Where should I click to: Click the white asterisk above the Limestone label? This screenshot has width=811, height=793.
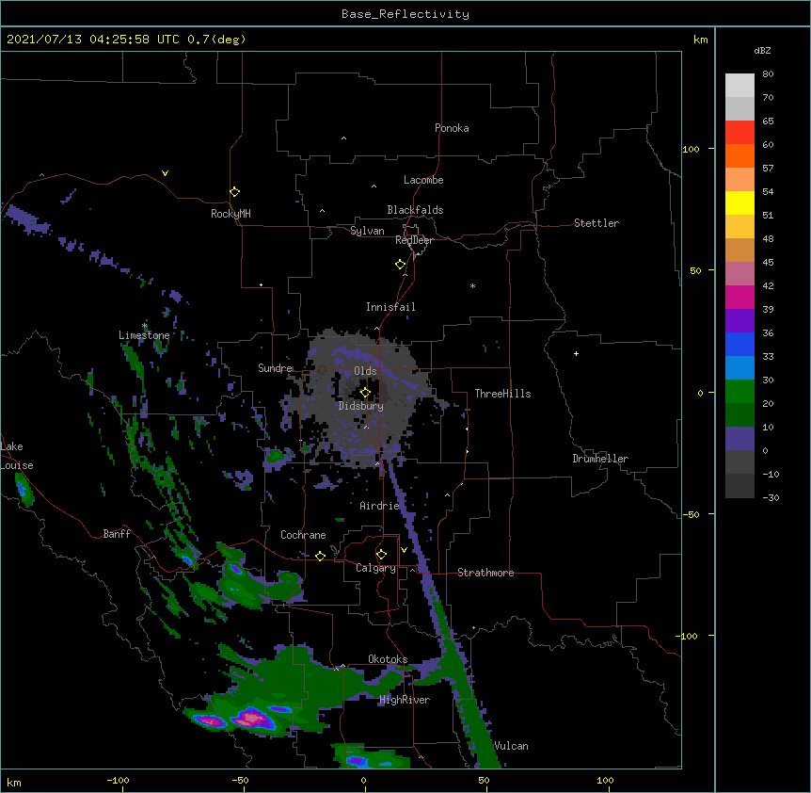[144, 326]
